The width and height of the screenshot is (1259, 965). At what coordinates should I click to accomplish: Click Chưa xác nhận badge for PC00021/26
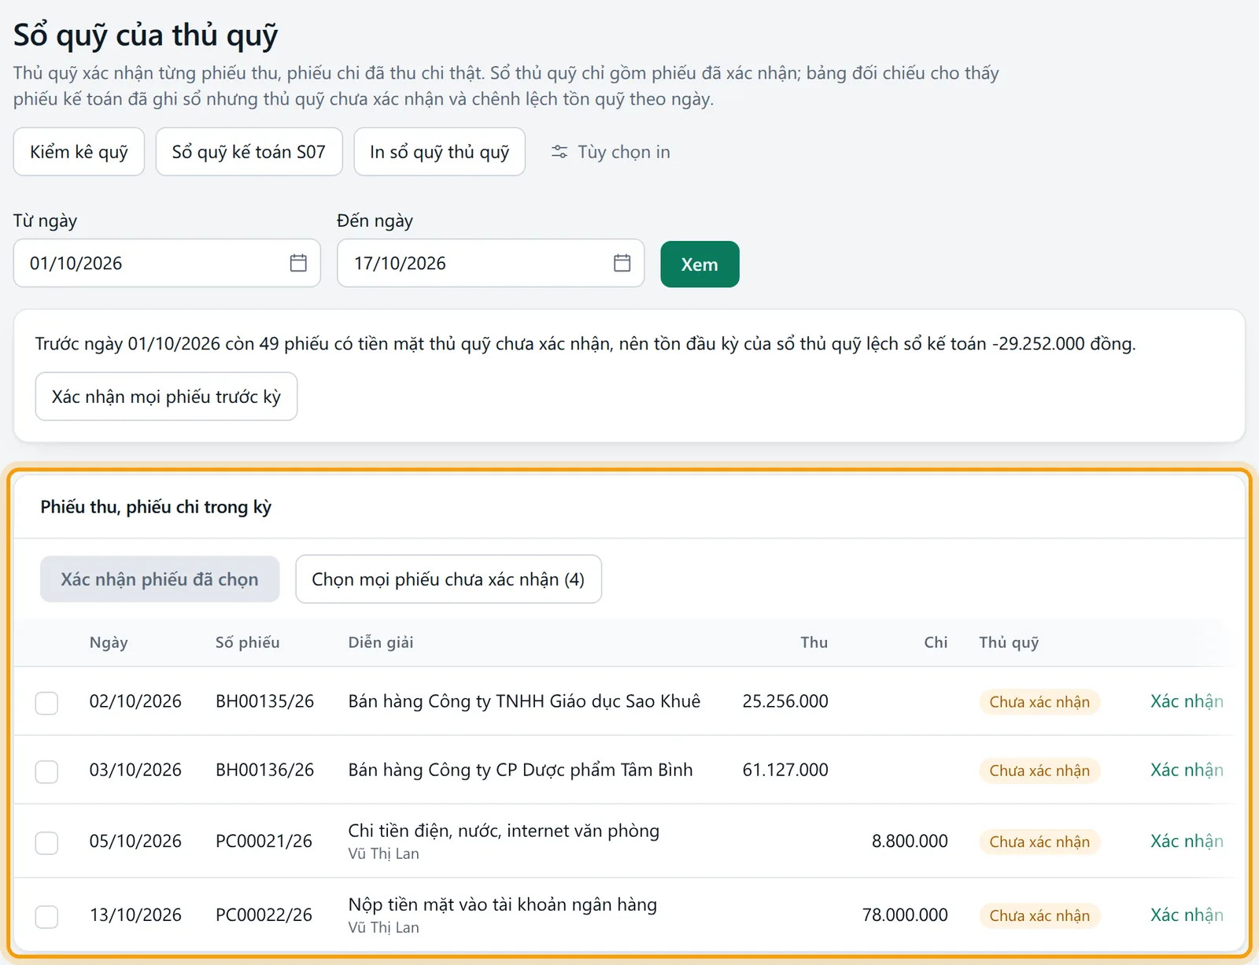click(x=1039, y=842)
